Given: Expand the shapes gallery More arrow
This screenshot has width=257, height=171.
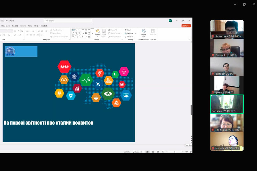Looking at the screenshot, I should click(x=92, y=33).
